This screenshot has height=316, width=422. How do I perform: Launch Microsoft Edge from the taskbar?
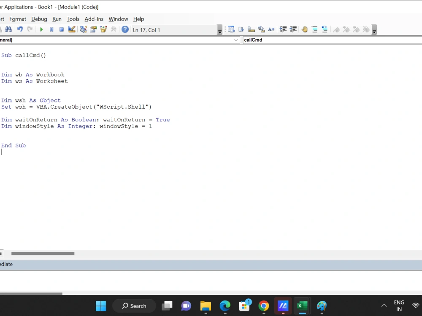tap(225, 306)
